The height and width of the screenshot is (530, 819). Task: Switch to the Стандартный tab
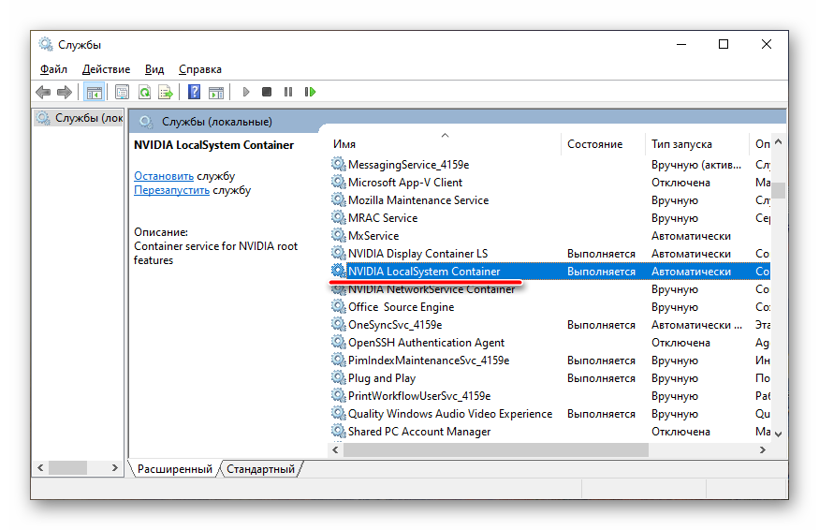[x=260, y=469]
